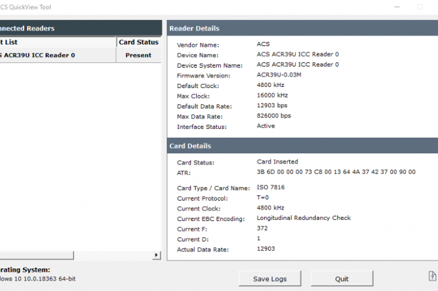Screen dimensions: 438x291
Task: Click the Interface Status value Active
Action: click(266, 126)
